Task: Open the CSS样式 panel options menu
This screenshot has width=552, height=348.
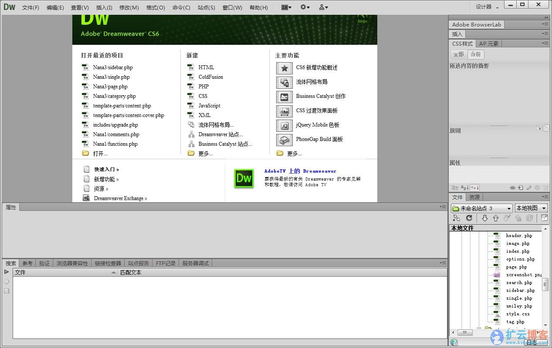Action: [545, 43]
